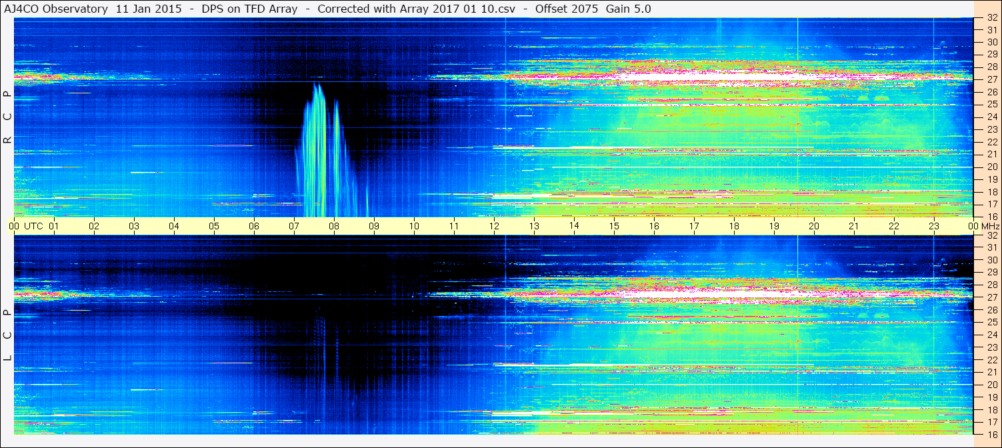The image size is (1002, 448).
Task: Click the LCP label of the lower spectrogram
Action: pos(7,335)
